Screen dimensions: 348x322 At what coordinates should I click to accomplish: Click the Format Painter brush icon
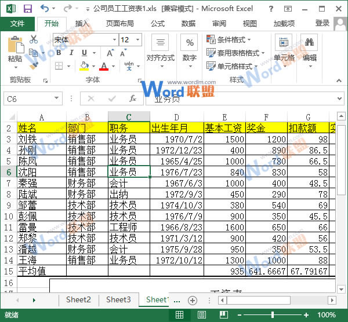(33, 65)
